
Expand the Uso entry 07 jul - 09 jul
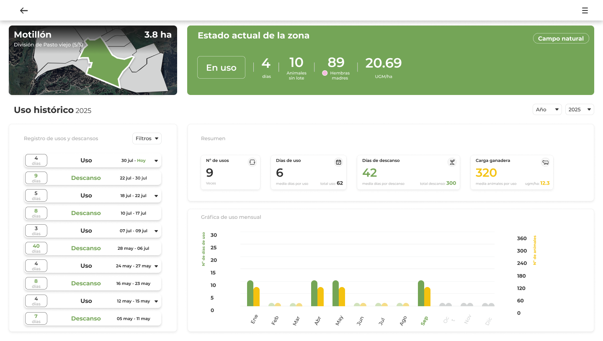[156, 231]
